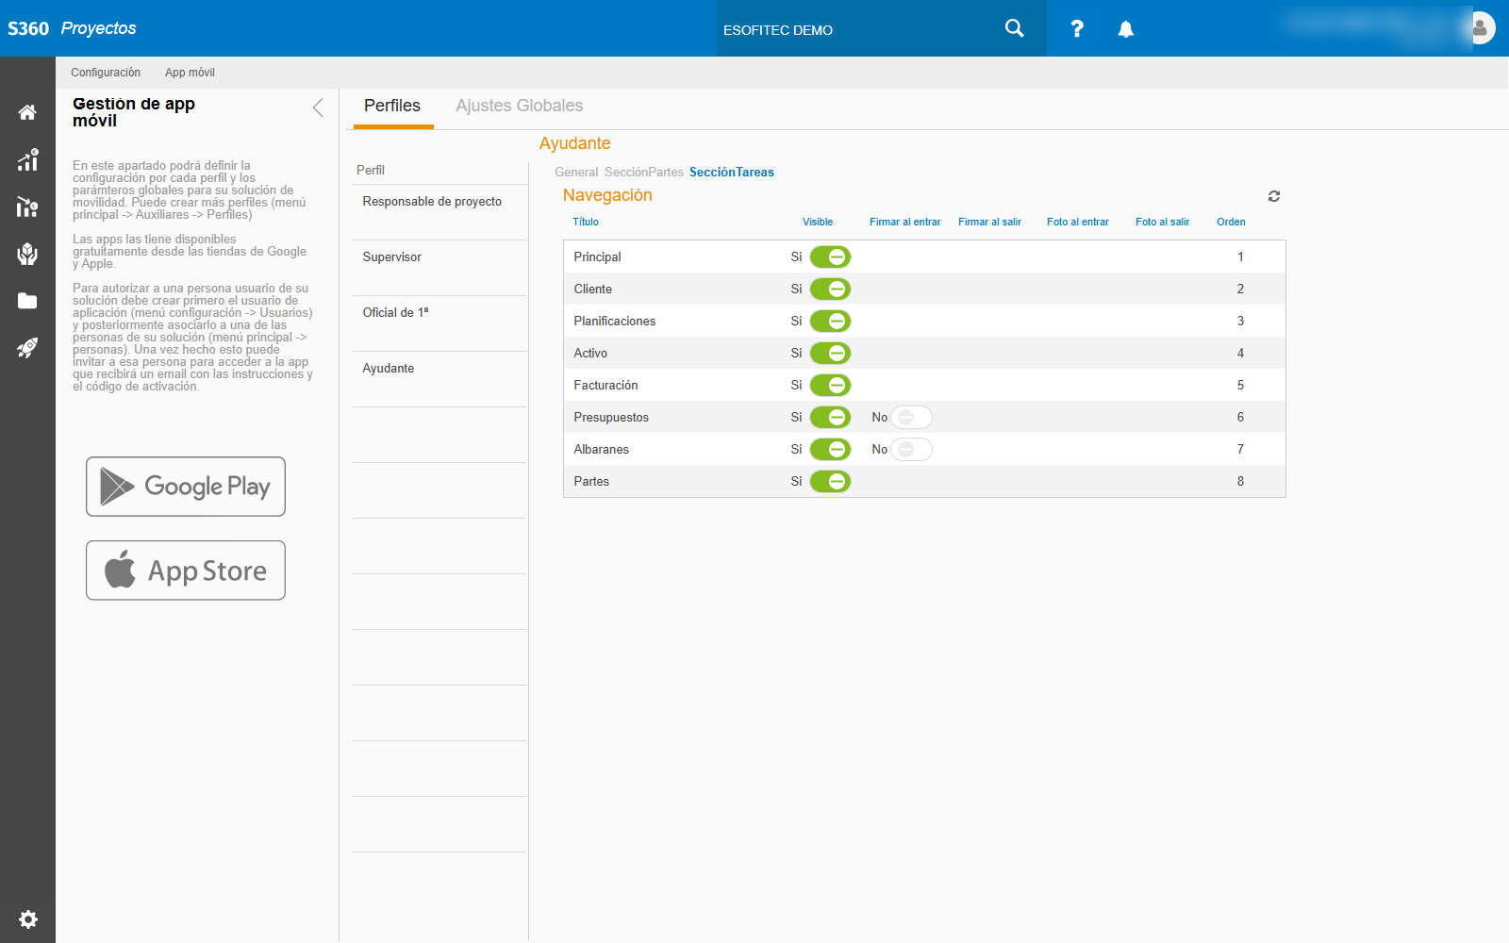Screen dimensions: 1509x943
Task: Open the notifications bell icon
Action: pyautogui.click(x=1126, y=29)
